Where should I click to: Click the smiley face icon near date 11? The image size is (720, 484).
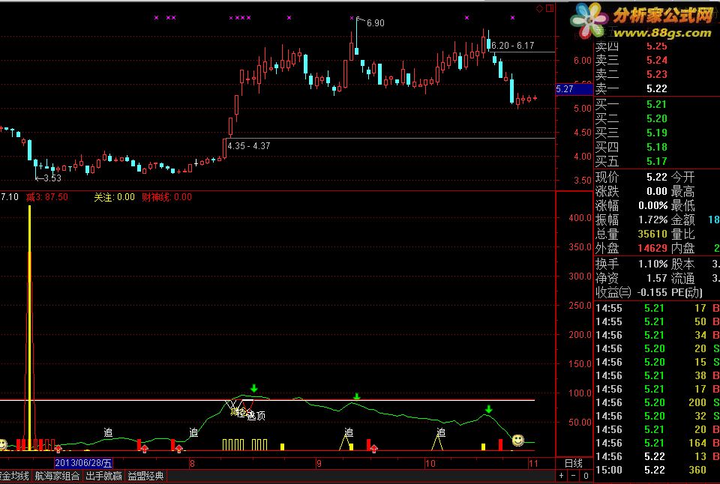pyautogui.click(x=518, y=440)
